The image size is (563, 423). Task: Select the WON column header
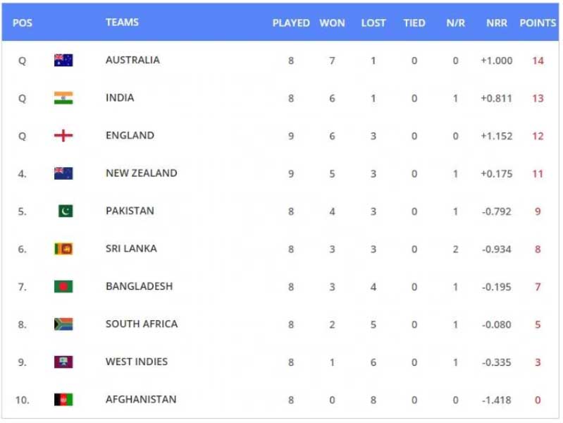(332, 23)
